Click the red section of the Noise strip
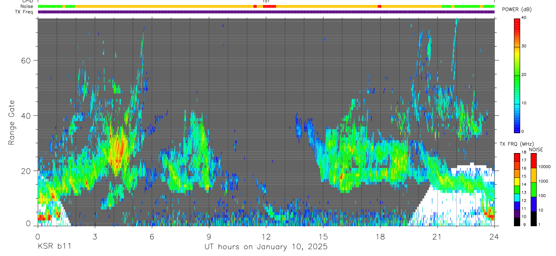 (x=269, y=6)
